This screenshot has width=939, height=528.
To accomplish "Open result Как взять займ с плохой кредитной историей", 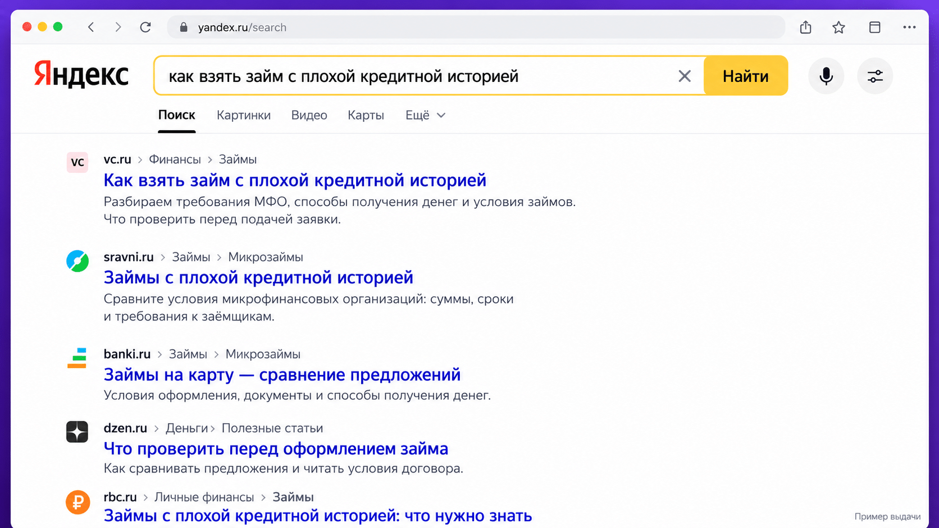I will click(295, 180).
